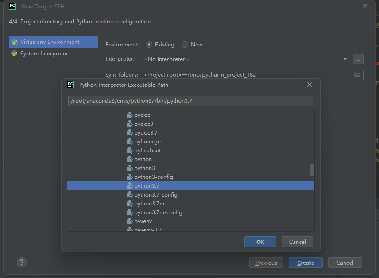Click the file icon beside pyftmerge

[130, 142]
